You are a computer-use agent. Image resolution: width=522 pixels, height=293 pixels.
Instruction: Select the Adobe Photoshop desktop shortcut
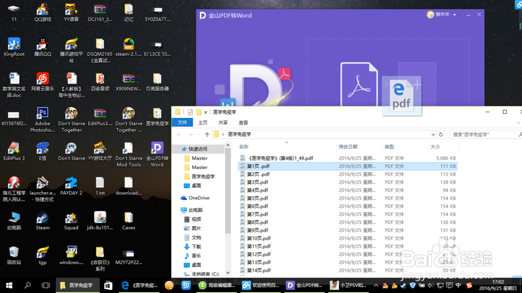pyautogui.click(x=43, y=120)
